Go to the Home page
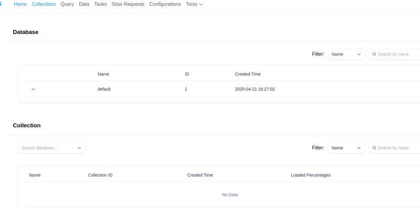420x210 pixels. pos(20,4)
